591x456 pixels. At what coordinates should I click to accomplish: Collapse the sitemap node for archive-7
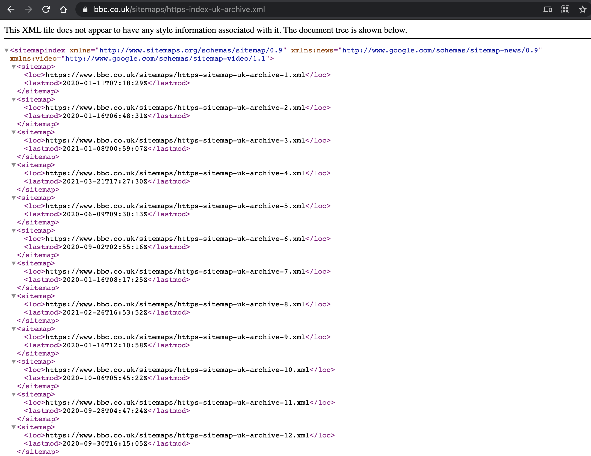14,263
